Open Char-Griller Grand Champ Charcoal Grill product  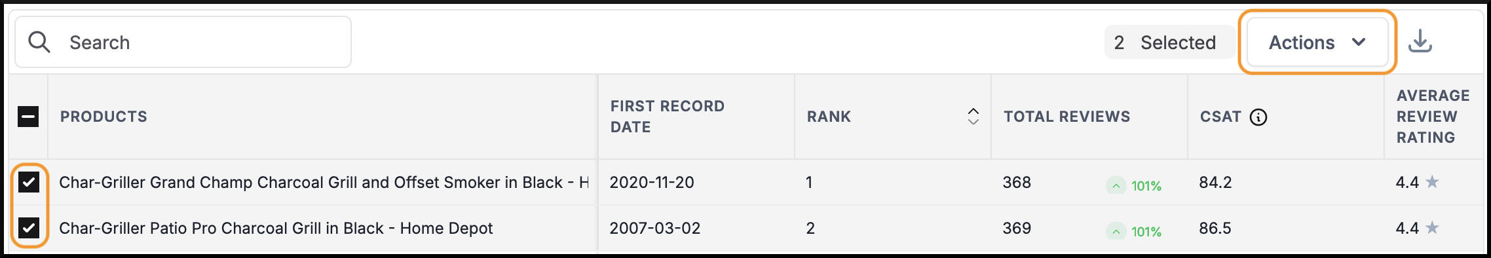click(x=324, y=182)
